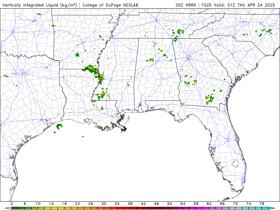The image size is (280, 210).
Task: Click the colorbar label "6"
Action: pyautogui.click(x=25, y=204)
